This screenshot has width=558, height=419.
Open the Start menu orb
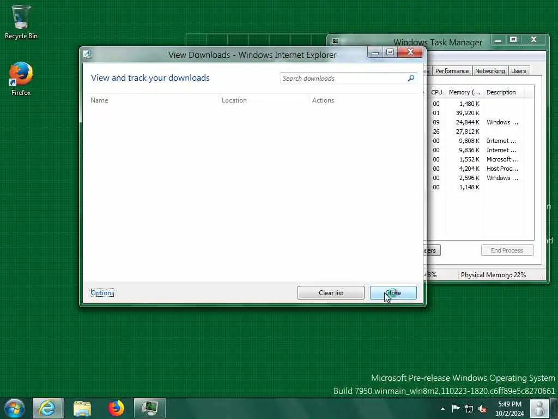click(x=14, y=408)
